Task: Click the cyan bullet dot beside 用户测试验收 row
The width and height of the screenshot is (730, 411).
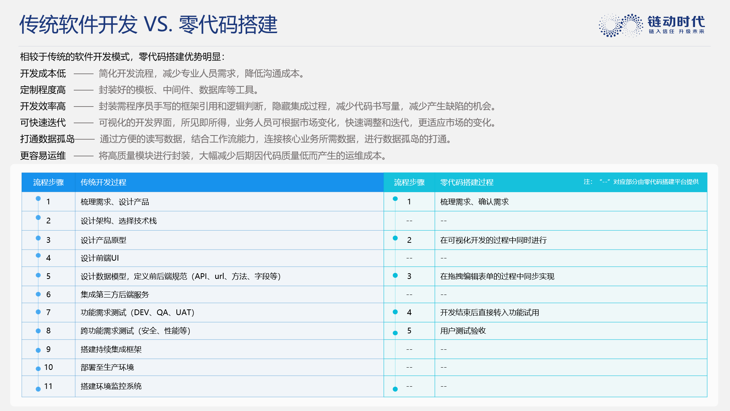Action: 395,333
